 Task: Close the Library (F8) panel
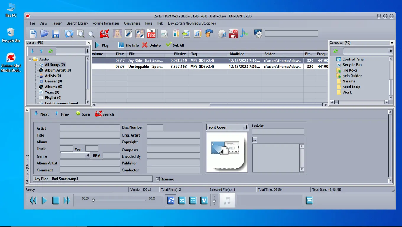click(88, 43)
